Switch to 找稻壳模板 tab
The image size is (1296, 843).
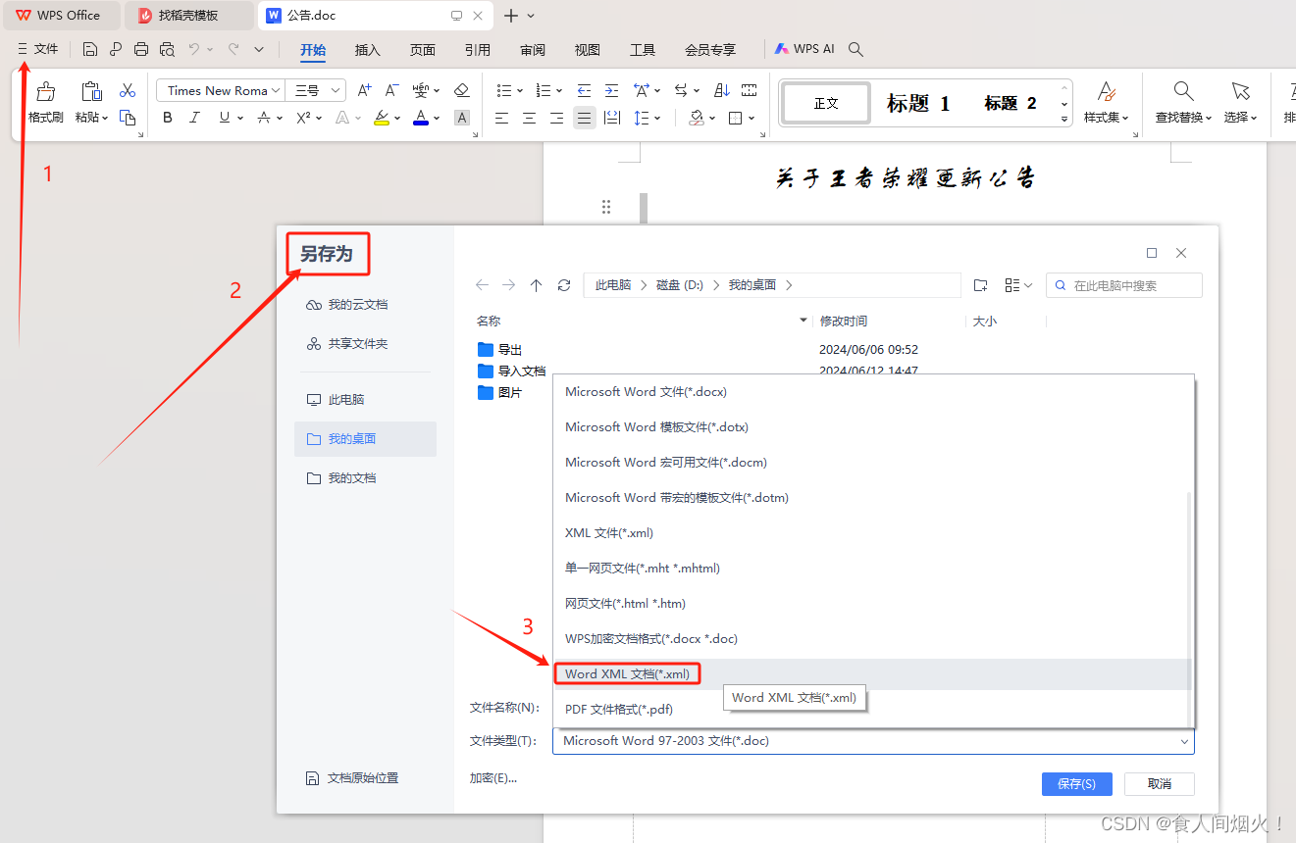[x=188, y=16]
